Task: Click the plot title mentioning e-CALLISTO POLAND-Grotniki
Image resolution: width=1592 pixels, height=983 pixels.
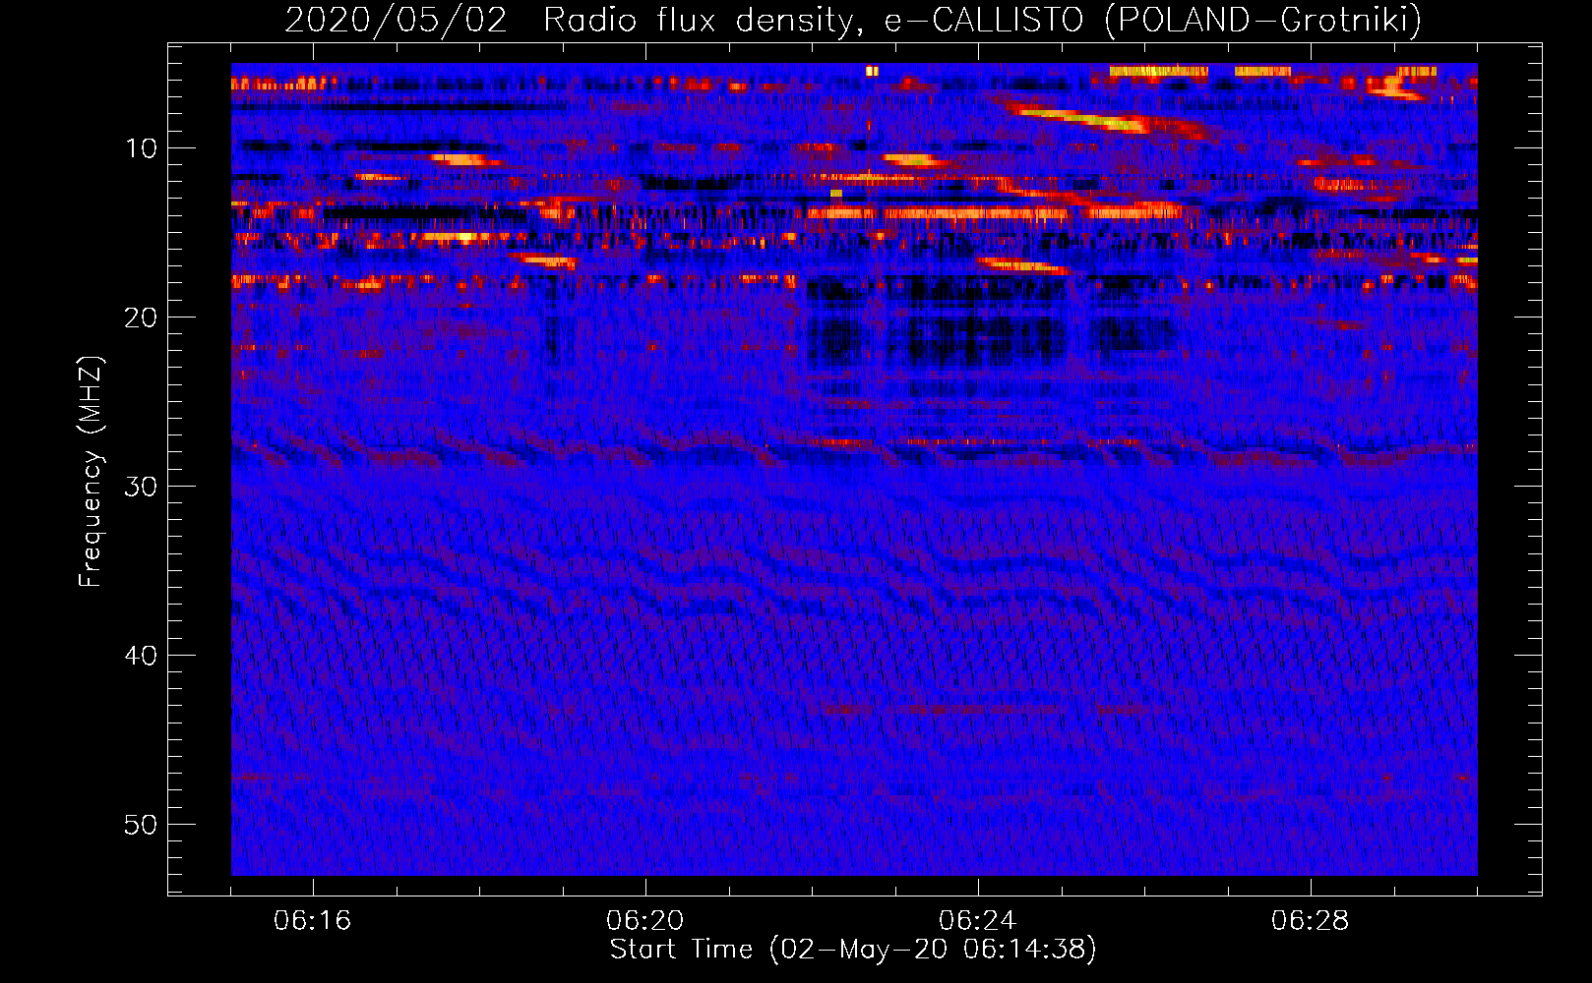Action: 853,20
